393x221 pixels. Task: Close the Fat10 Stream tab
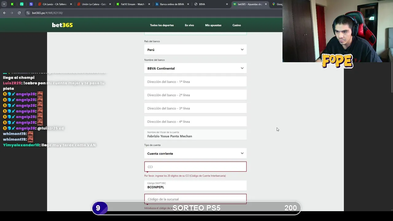150,4
